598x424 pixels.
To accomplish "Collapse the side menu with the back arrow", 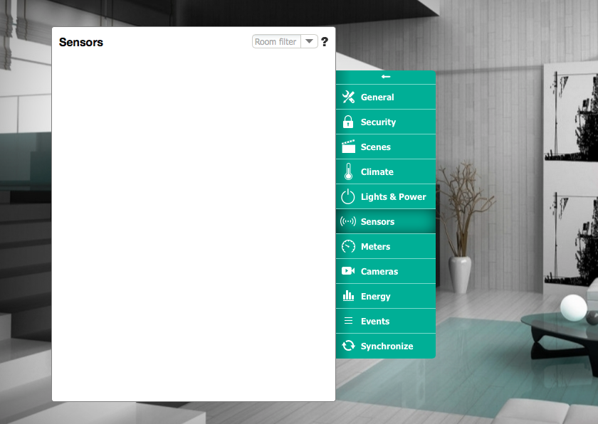I will click(x=385, y=77).
